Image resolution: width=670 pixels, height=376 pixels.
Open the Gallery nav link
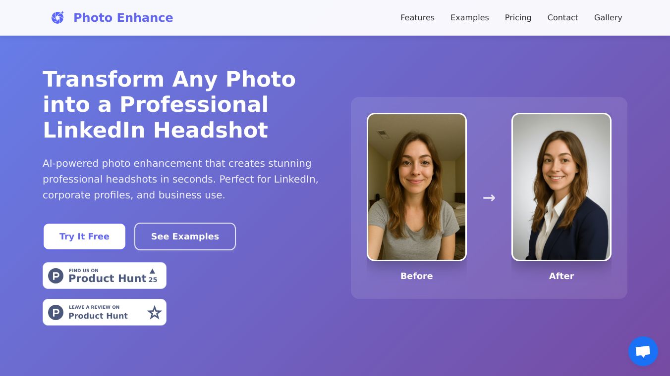click(x=608, y=18)
